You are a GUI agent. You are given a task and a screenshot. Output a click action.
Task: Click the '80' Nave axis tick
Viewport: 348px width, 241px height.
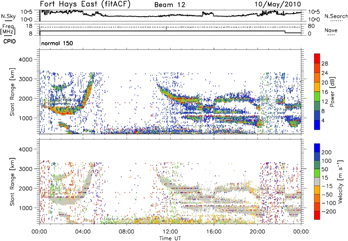tap(311, 26)
